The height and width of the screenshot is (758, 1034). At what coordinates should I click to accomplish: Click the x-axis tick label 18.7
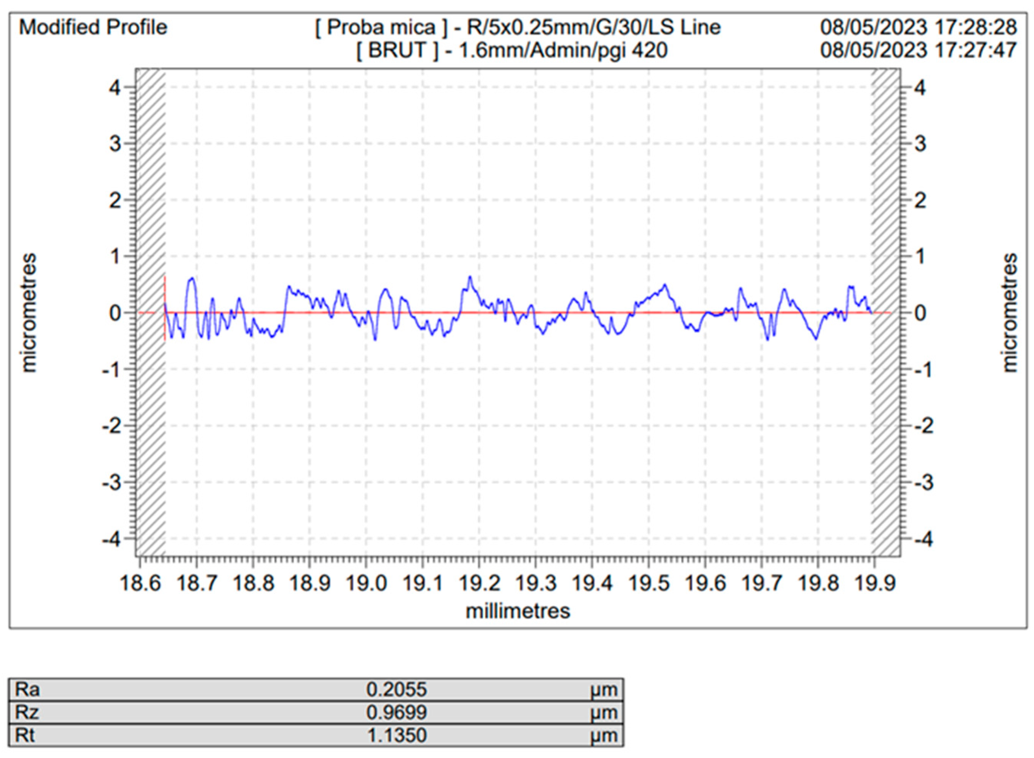click(197, 584)
